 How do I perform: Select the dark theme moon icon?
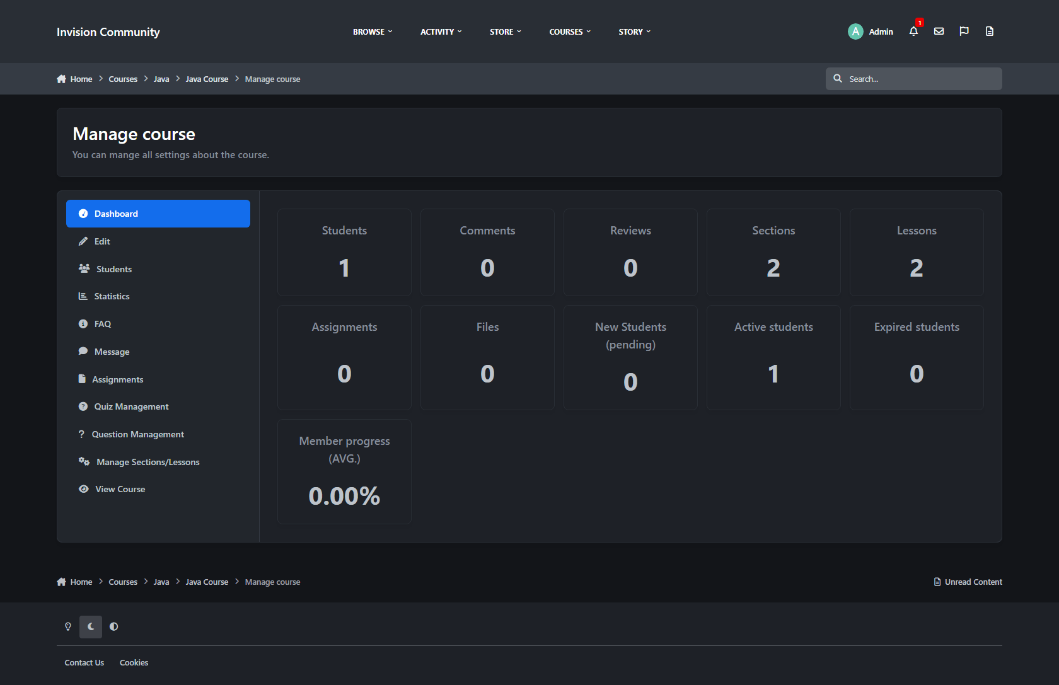point(91,626)
